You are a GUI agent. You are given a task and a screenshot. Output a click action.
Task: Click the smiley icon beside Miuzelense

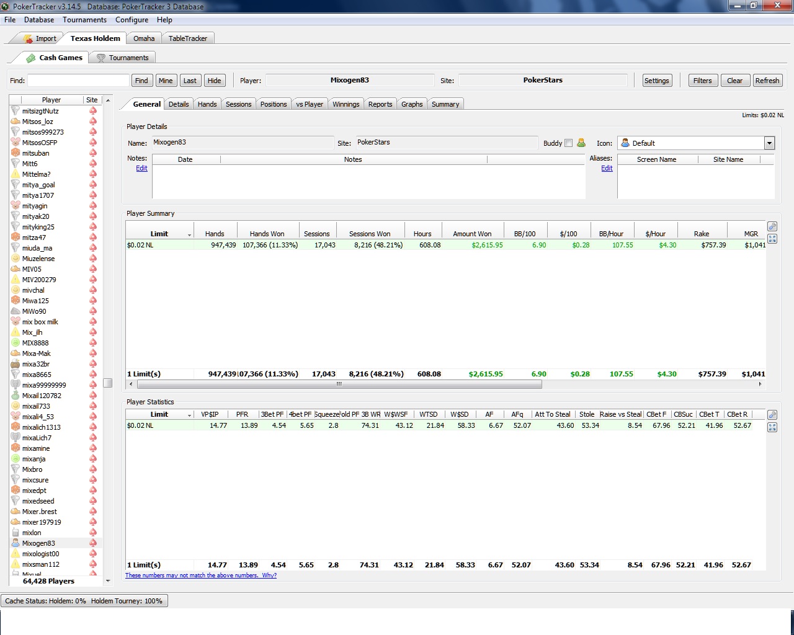(x=16, y=259)
